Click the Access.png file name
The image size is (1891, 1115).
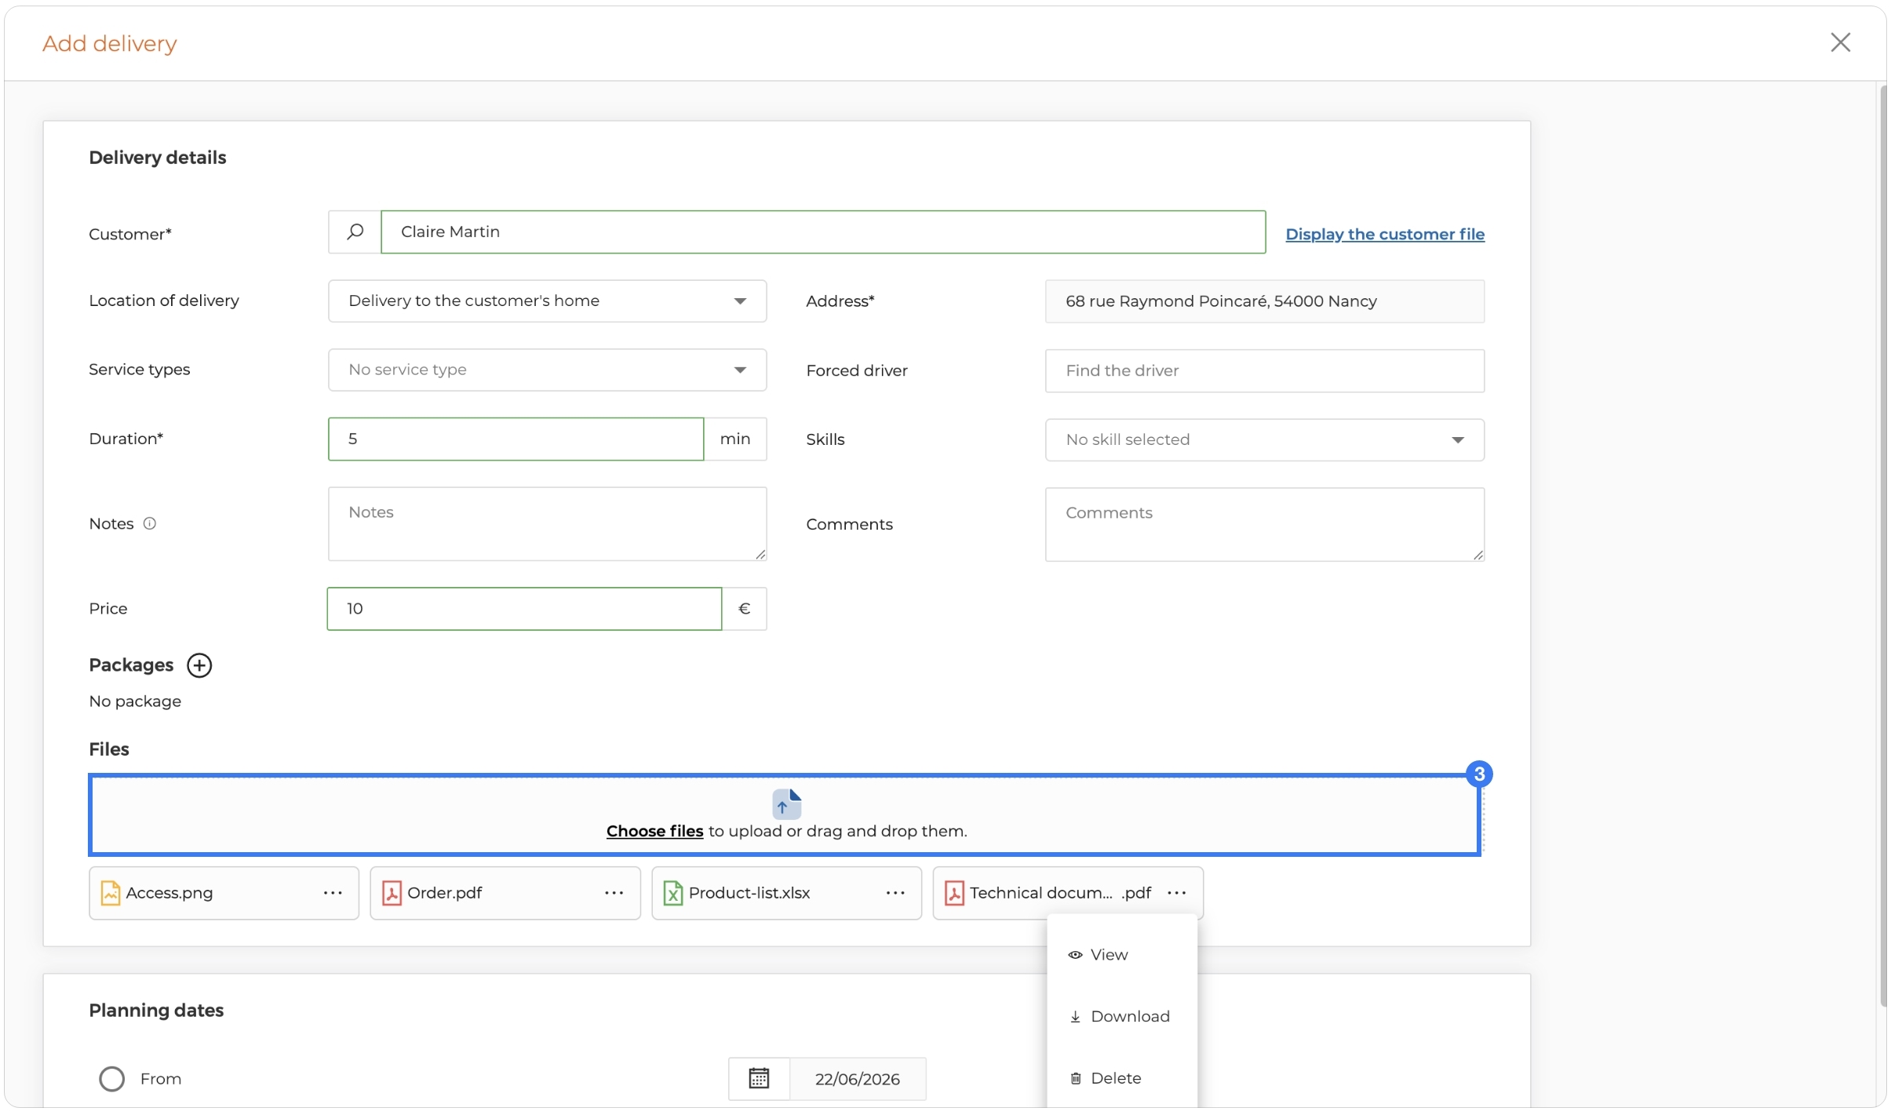(x=169, y=893)
